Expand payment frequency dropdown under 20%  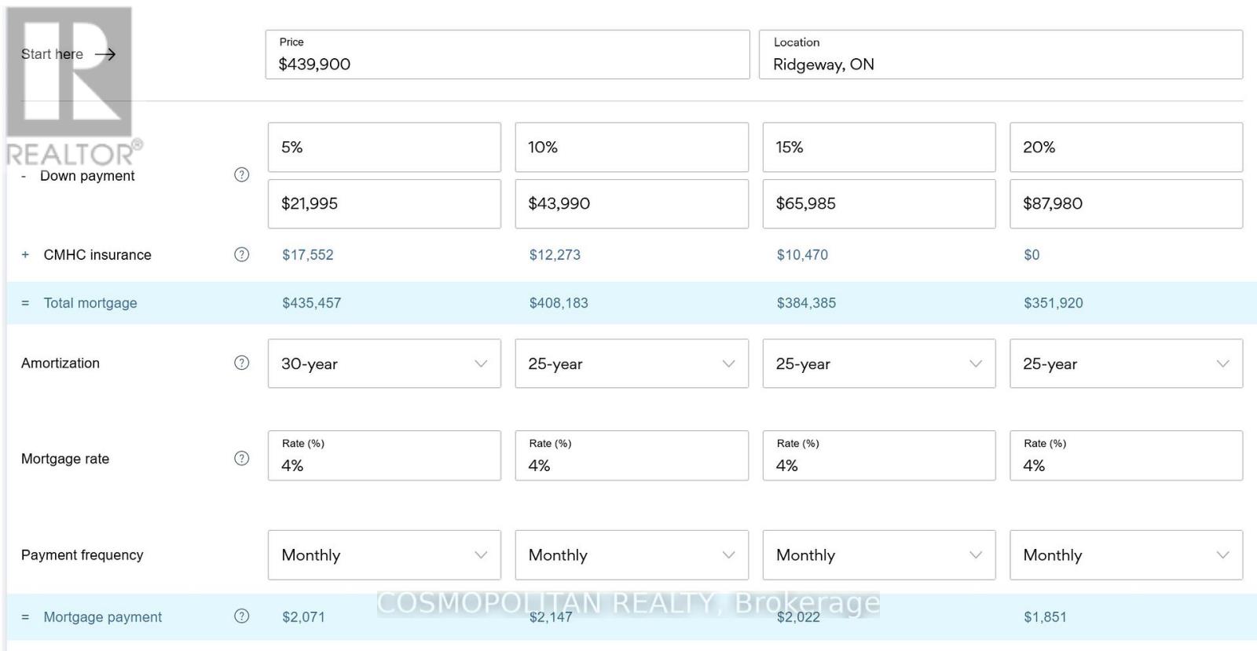coord(1126,555)
